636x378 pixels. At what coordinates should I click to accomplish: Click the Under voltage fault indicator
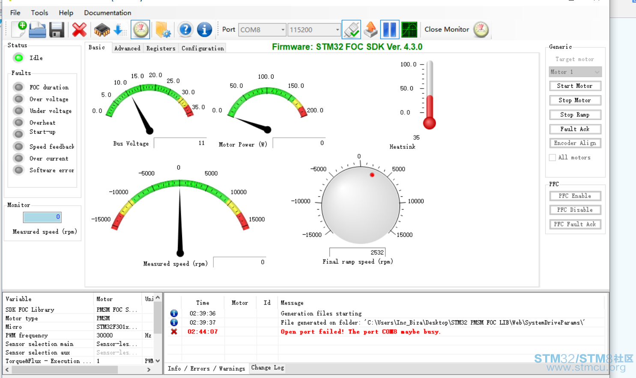coord(18,111)
